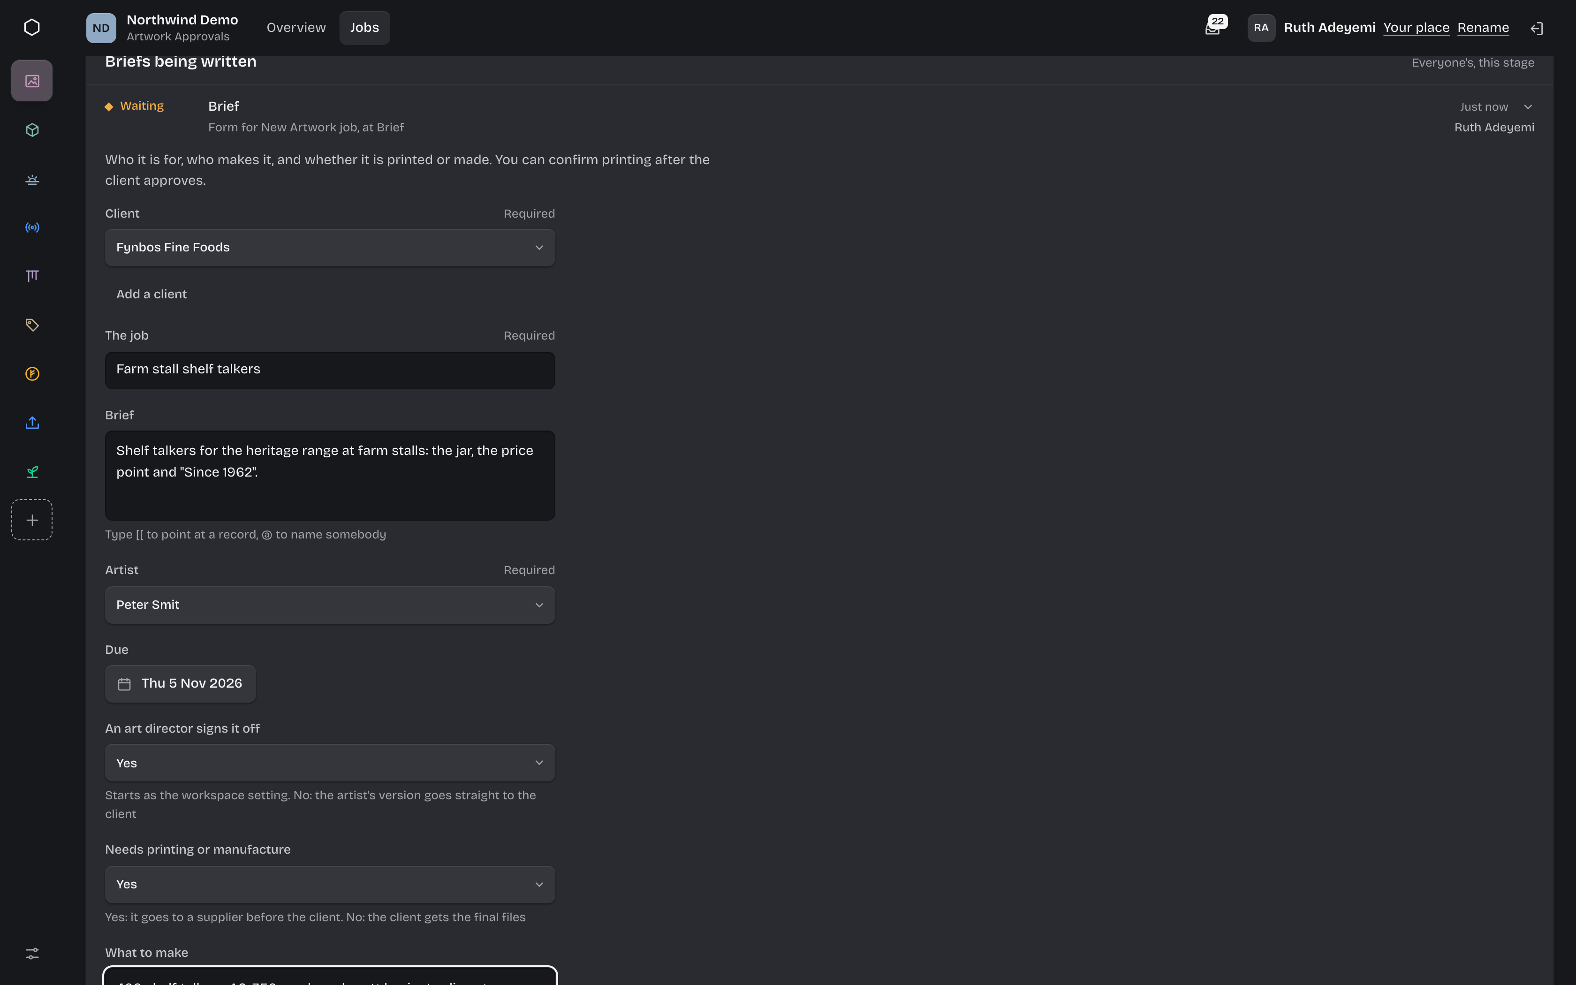Viewport: 1576px width, 985px height.
Task: Click the Northwind Demo workspace name
Action: point(182,20)
